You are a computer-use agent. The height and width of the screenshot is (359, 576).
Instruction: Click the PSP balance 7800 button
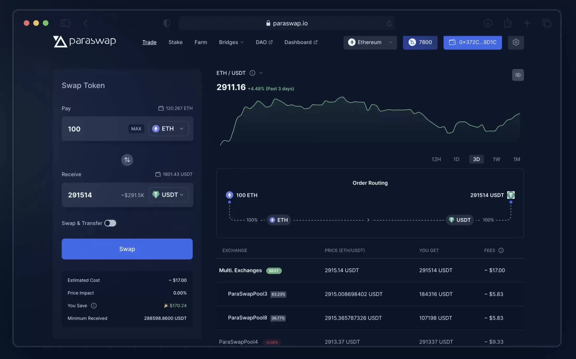pyautogui.click(x=420, y=42)
